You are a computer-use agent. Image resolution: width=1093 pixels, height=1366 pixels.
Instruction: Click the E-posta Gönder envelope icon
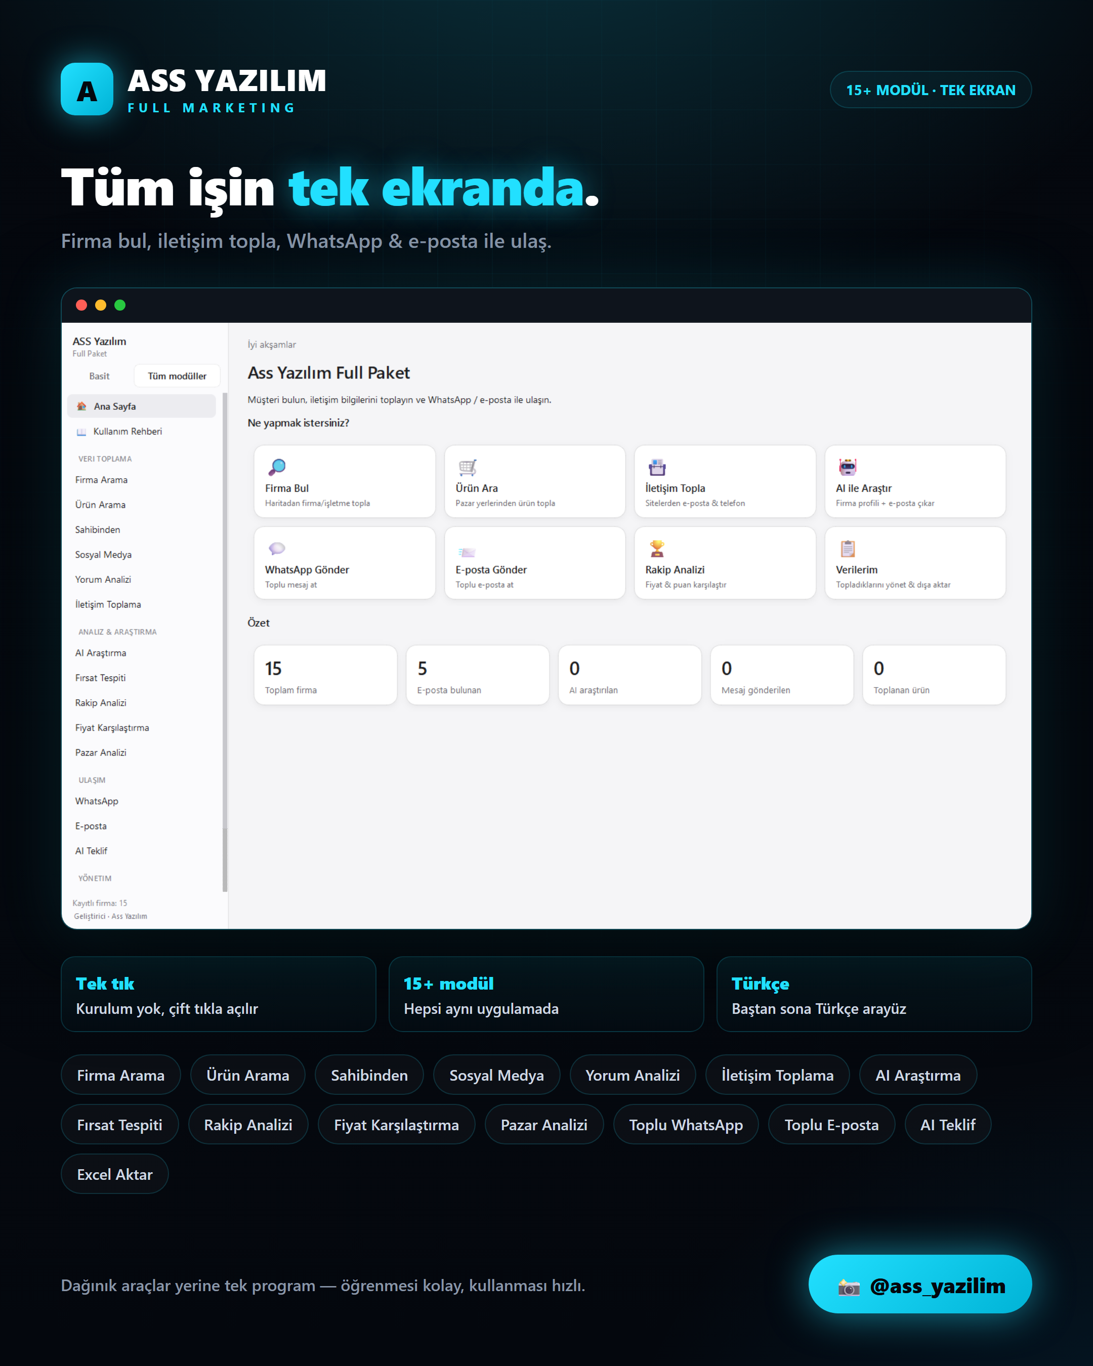pyautogui.click(x=467, y=551)
